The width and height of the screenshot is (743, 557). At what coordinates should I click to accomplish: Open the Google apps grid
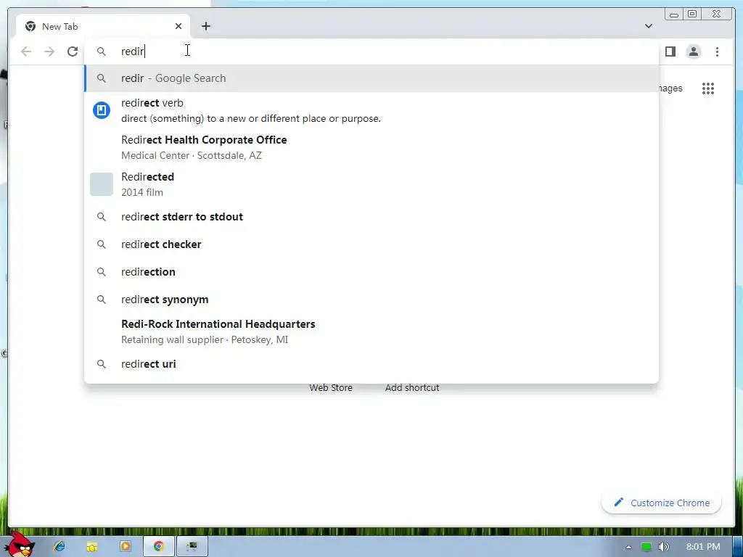[708, 88]
